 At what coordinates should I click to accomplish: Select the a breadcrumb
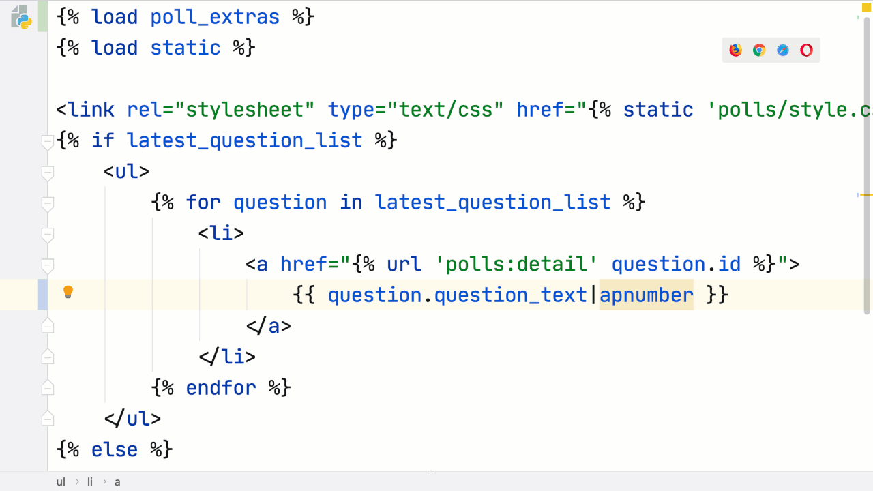(x=117, y=481)
